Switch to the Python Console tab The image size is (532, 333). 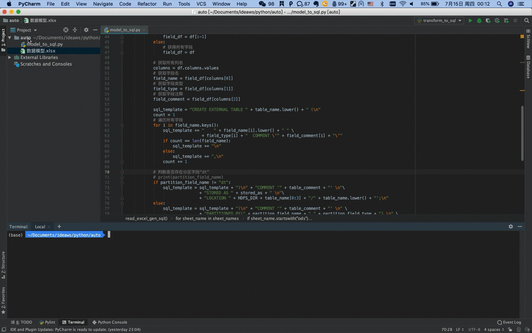coord(110,322)
